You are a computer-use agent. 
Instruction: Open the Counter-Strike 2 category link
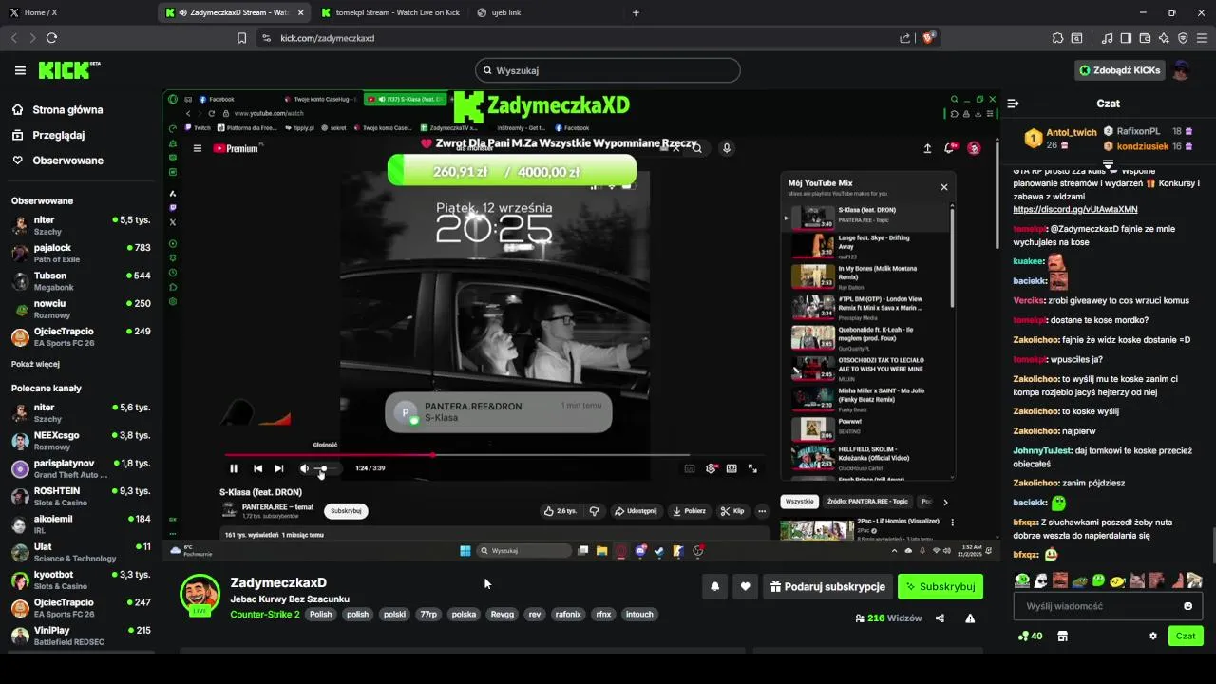pos(265,615)
